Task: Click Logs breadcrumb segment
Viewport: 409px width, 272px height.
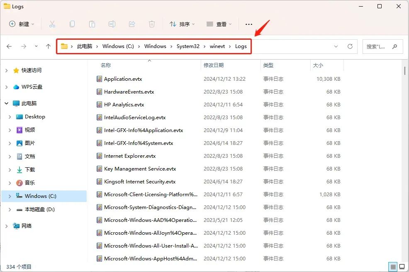Action: coord(241,46)
